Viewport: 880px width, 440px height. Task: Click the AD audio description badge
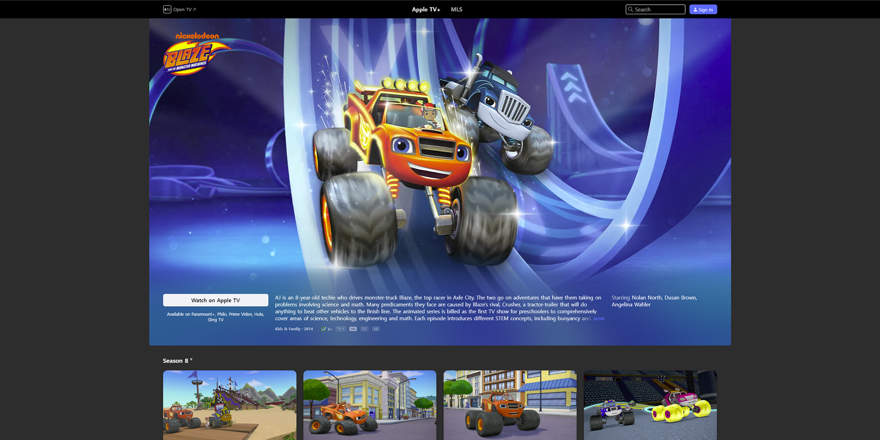coord(376,329)
